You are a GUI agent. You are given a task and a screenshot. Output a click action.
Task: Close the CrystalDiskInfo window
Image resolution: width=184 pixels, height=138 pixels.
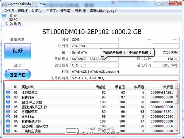point(176,3)
